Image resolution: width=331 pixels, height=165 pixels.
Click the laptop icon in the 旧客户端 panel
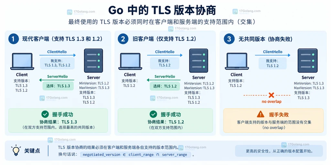click(x=130, y=62)
